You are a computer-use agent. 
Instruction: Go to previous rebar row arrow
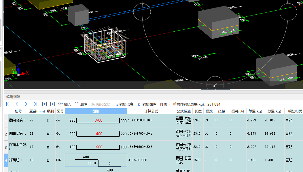[x=17, y=104]
